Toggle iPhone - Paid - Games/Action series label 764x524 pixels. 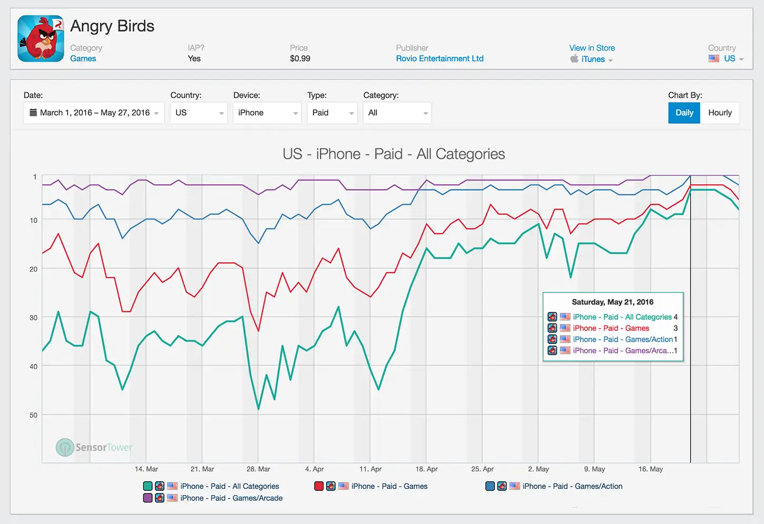(x=573, y=486)
